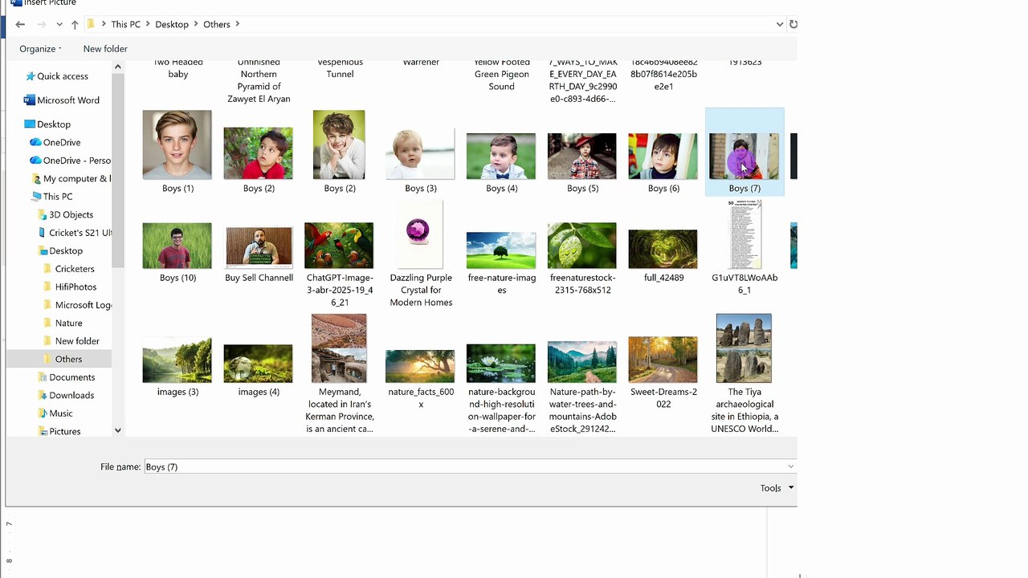
Task: Select the OneDrive navigation item
Action: (x=55, y=142)
